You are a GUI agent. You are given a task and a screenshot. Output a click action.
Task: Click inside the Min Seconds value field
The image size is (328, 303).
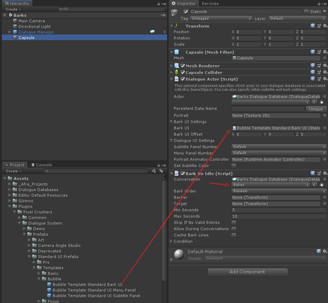[278, 210]
